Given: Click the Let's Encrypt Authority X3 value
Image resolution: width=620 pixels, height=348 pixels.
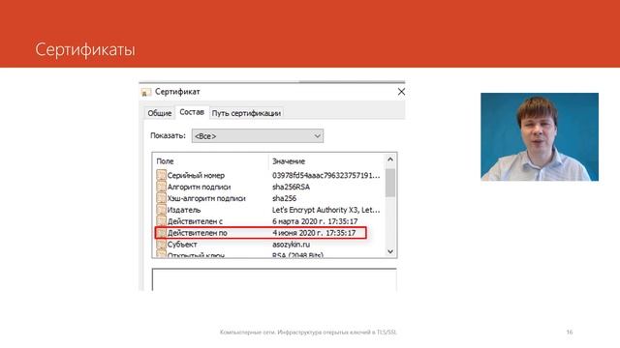Looking at the screenshot, I should coord(325,210).
